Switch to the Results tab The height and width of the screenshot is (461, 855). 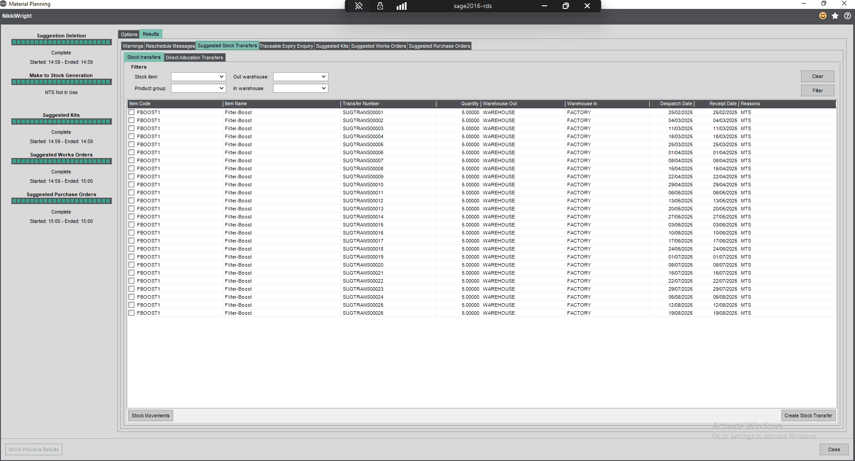(x=151, y=34)
